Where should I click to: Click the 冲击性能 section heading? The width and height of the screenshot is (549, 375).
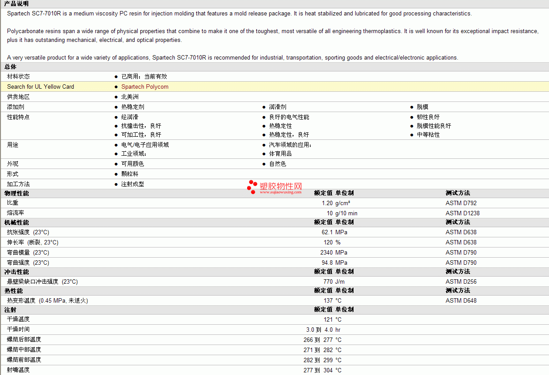tap(16, 272)
